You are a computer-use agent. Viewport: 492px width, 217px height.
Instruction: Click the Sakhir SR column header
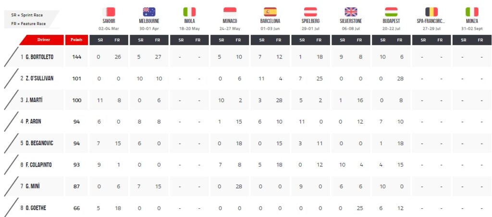[100, 40]
